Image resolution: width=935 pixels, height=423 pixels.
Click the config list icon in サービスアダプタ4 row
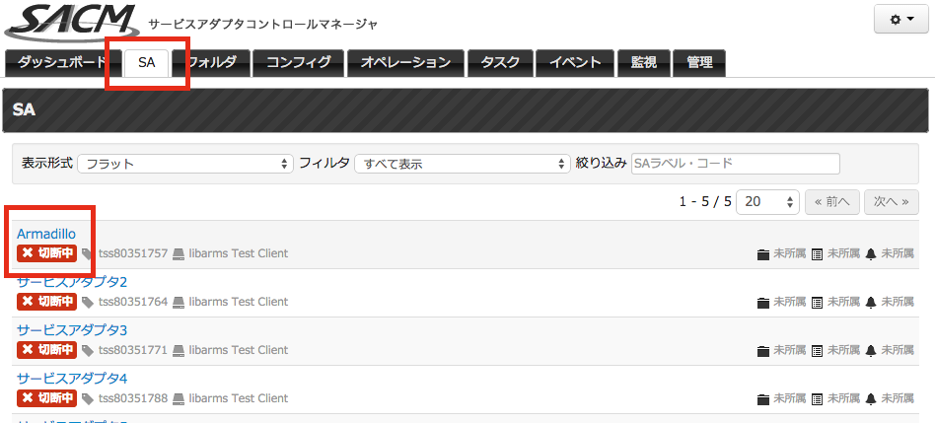[818, 399]
